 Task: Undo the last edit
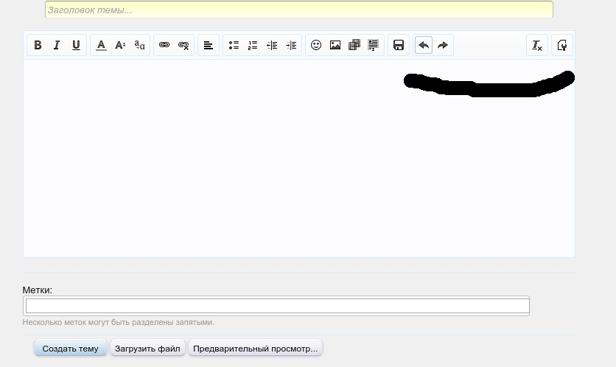(x=424, y=45)
